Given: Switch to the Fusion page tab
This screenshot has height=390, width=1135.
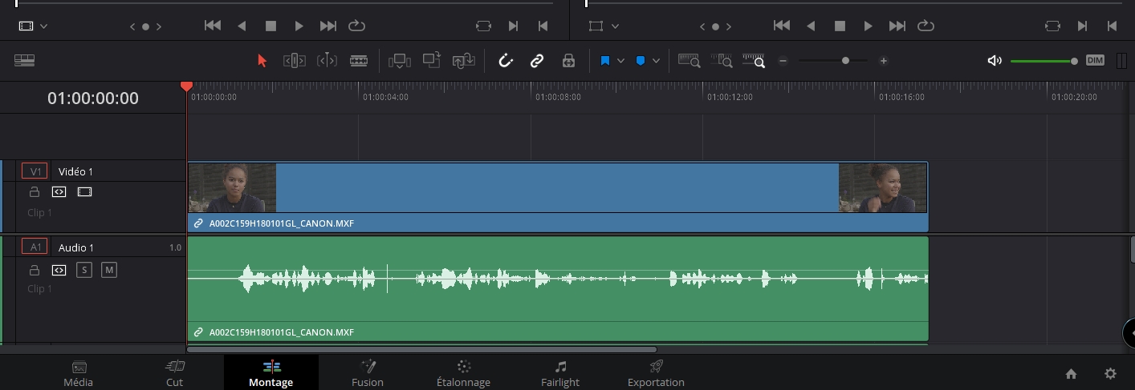Looking at the screenshot, I should (x=368, y=373).
